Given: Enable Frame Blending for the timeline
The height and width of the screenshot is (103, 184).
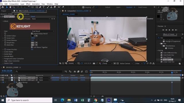Looking at the screenshot, I should coord(78,72).
